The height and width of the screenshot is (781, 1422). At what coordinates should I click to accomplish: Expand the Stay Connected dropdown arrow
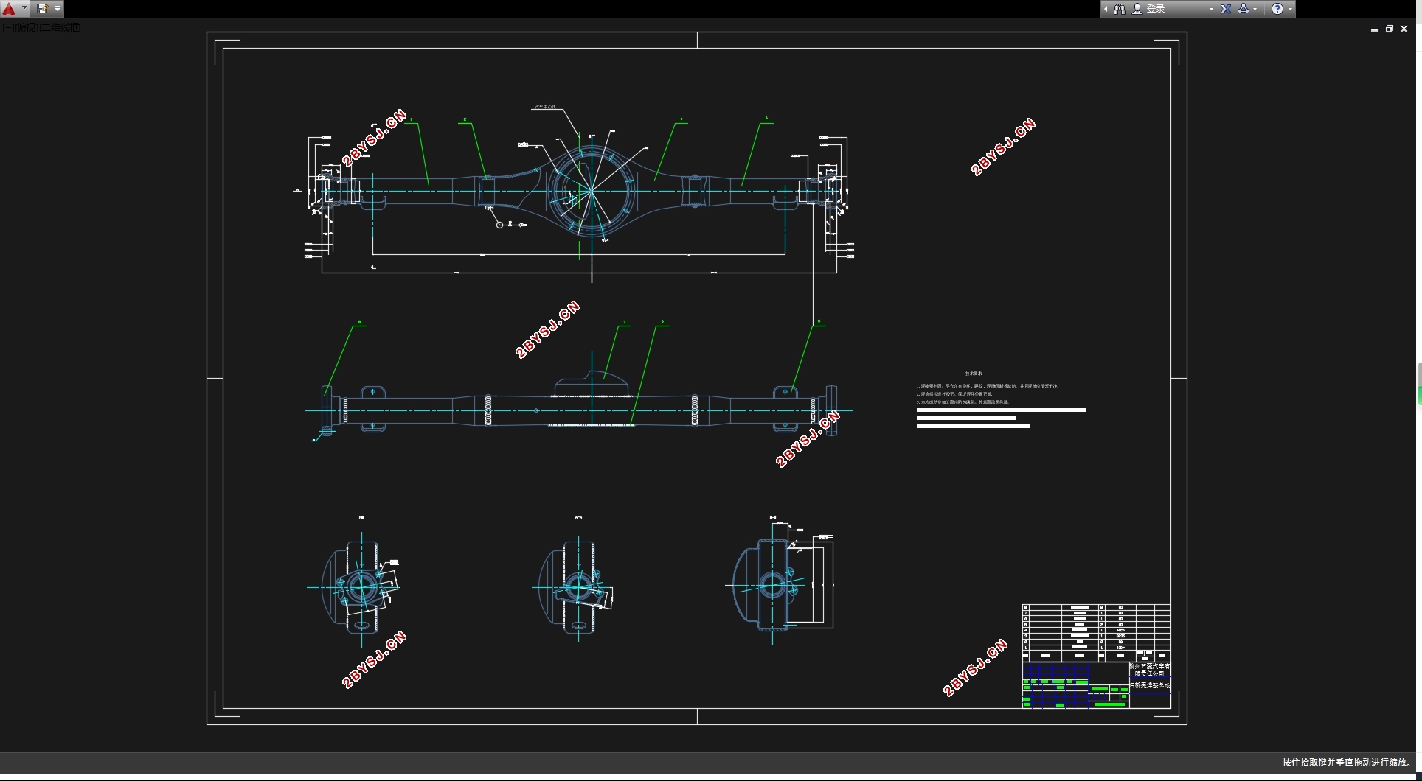(x=1255, y=9)
